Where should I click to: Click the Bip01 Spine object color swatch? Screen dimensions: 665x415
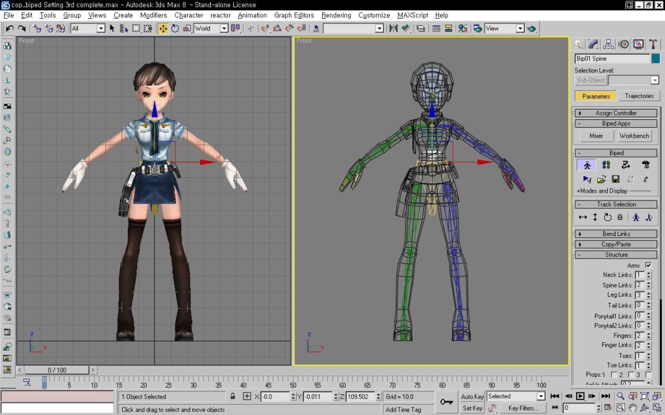coord(655,58)
